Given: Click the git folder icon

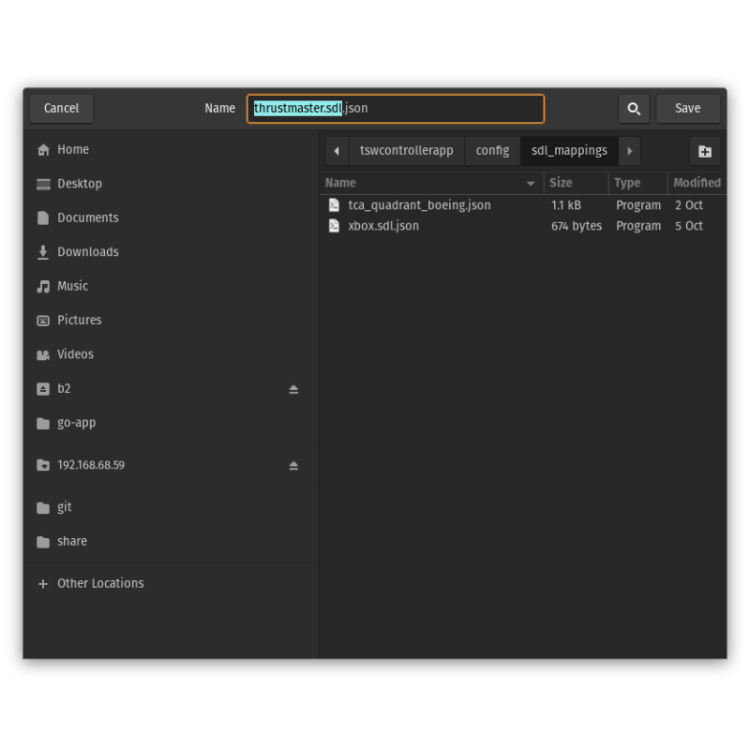Looking at the screenshot, I should pyautogui.click(x=43, y=507).
